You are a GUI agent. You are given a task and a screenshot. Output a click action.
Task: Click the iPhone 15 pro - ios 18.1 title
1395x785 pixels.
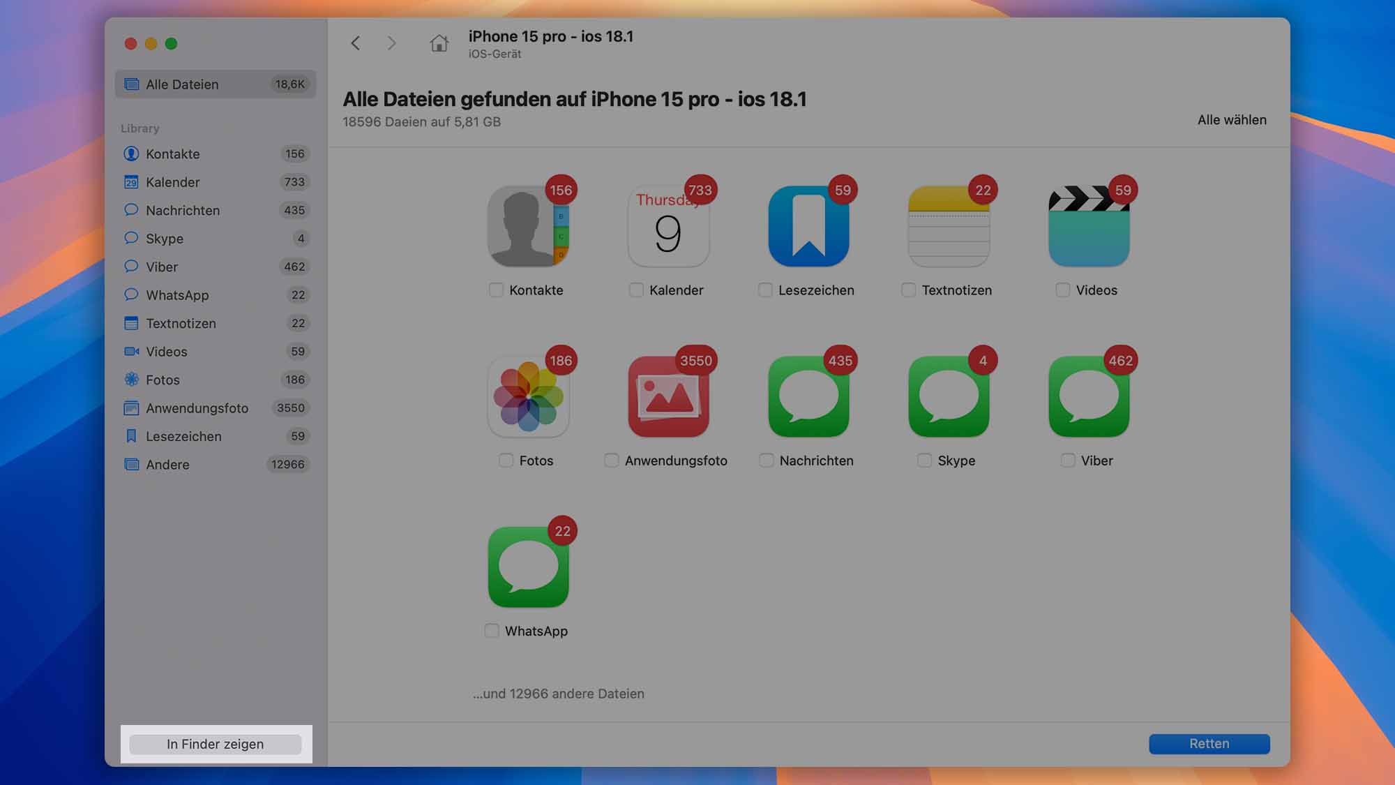[551, 36]
